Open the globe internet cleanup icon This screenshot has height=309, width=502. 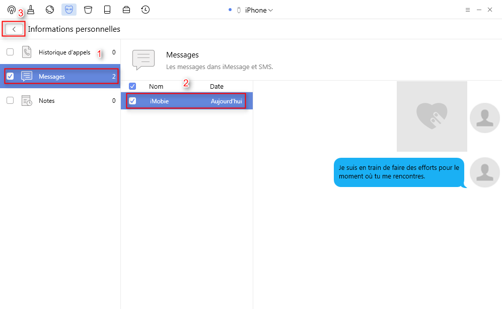click(x=50, y=10)
